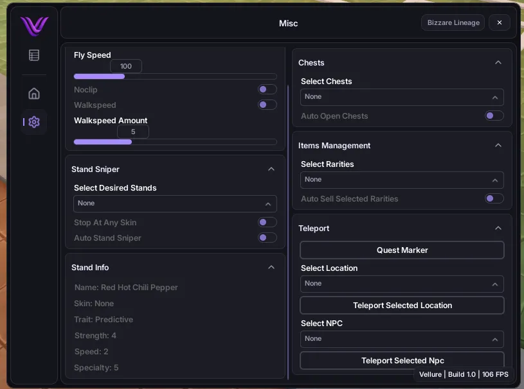Viewport: 524px width, 389px height.
Task: Expand the Select Location dropdown
Action: (x=402, y=284)
